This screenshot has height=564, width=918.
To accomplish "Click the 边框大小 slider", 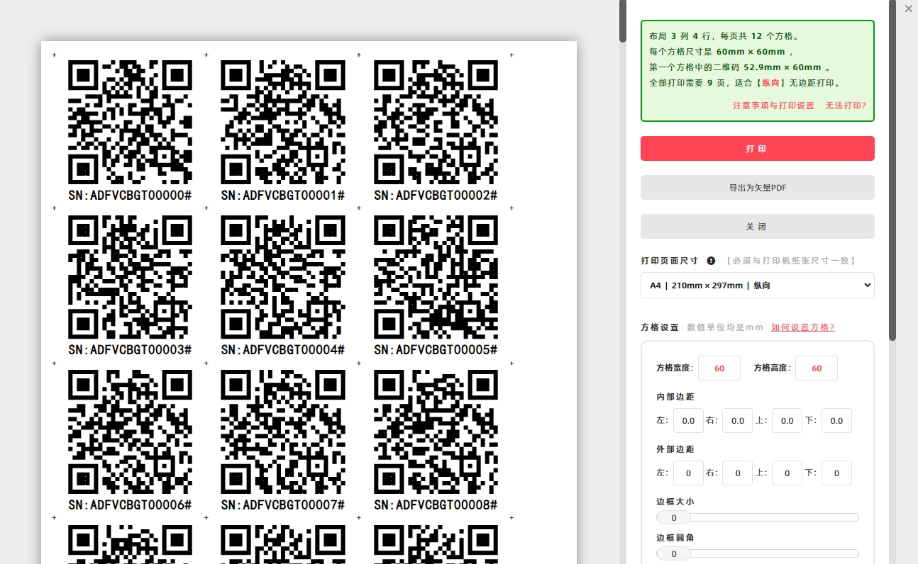I will (x=757, y=518).
